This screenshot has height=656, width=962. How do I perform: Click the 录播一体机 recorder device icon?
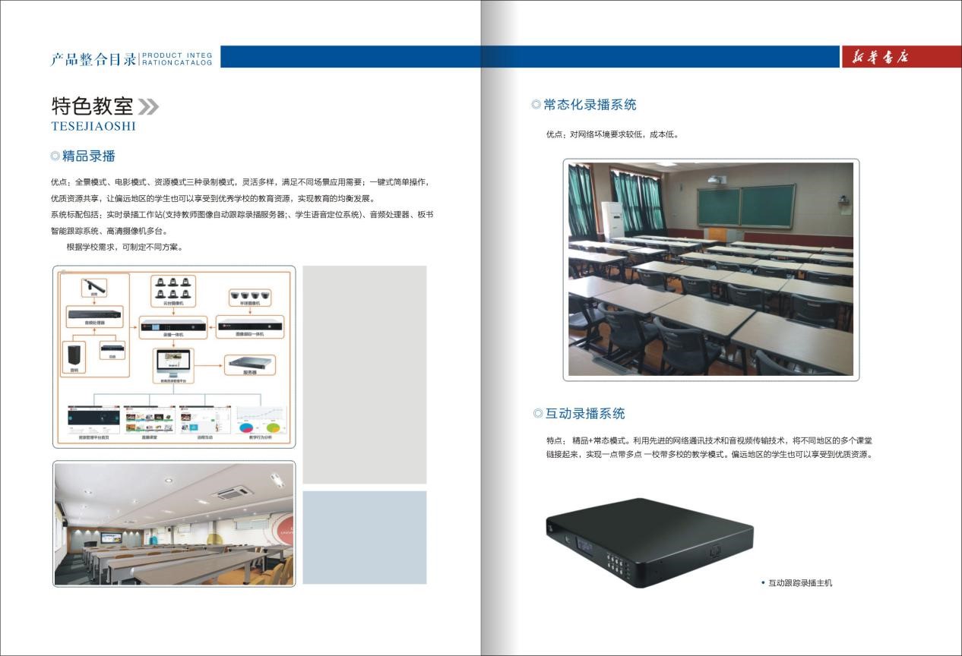(x=173, y=326)
